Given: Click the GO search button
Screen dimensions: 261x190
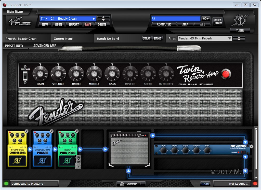Looking at the screenshot, I should [206, 19].
